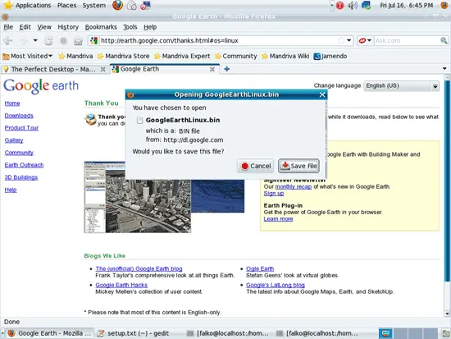Bookmark this page with the star icon

click(x=341, y=40)
